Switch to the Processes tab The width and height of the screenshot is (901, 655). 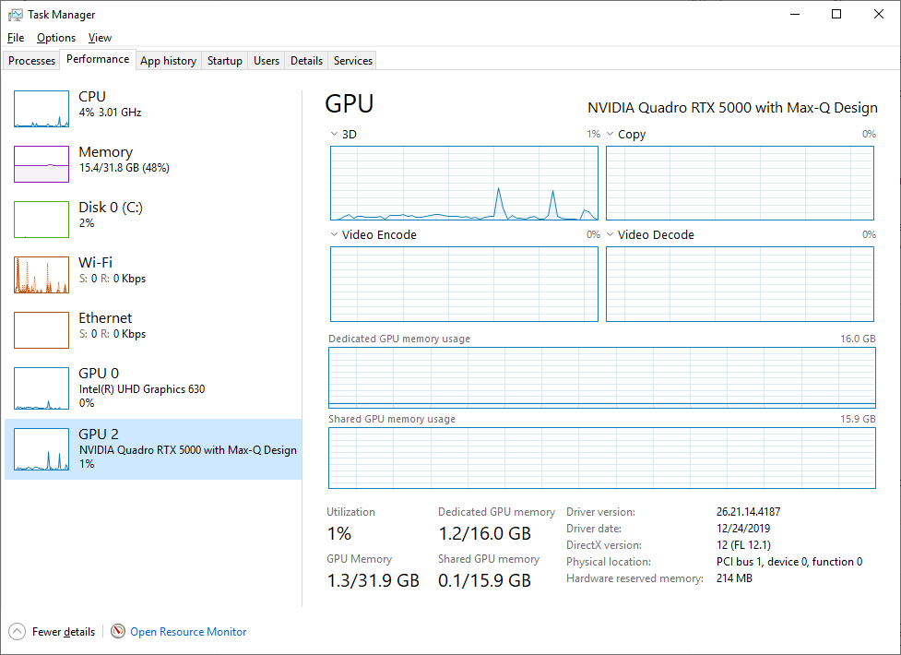pyautogui.click(x=30, y=60)
